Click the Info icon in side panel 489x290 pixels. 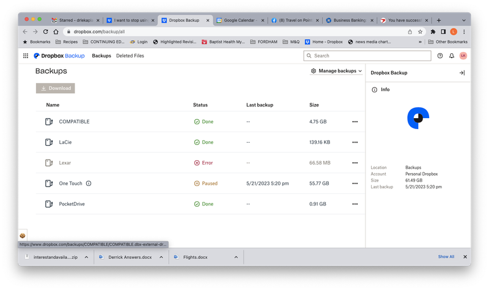(x=374, y=89)
